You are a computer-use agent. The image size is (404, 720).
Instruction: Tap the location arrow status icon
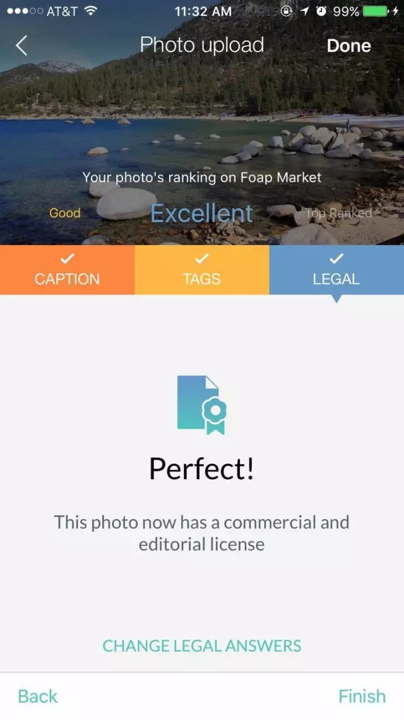point(304,11)
